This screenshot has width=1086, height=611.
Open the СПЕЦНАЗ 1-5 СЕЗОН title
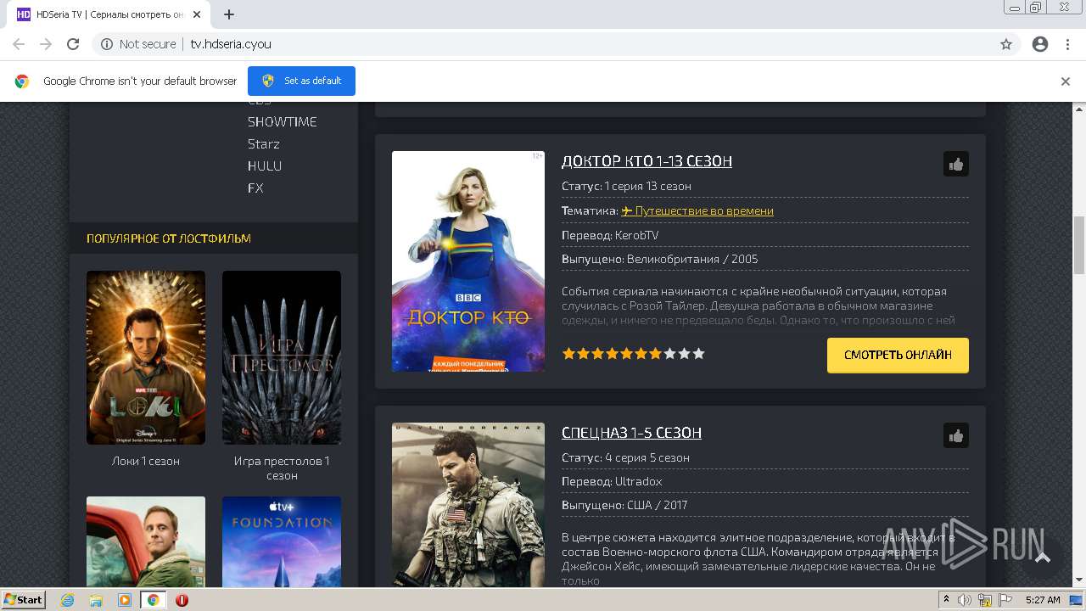(x=631, y=433)
